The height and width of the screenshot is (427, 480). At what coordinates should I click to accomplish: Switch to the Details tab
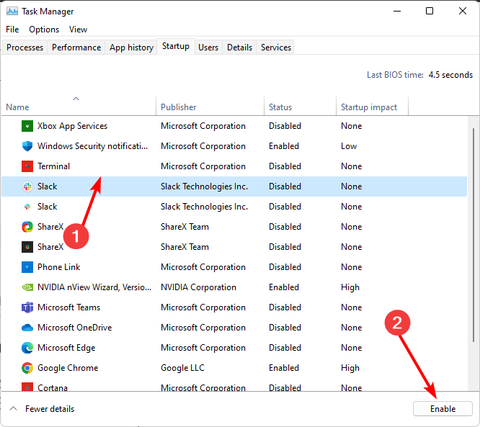click(239, 48)
